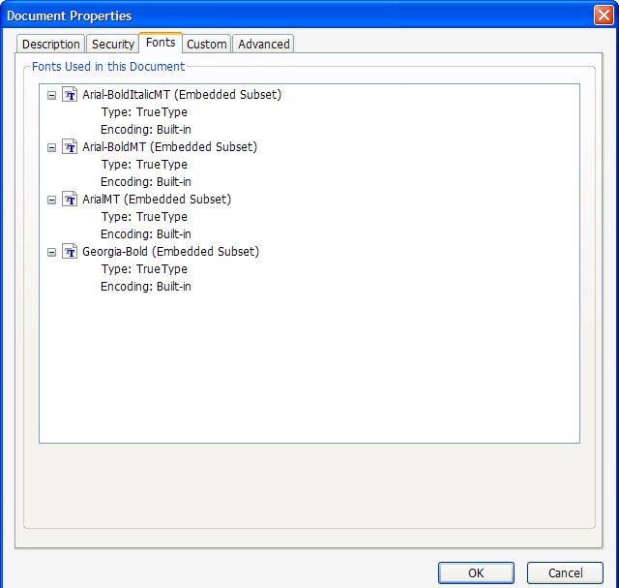Click Encoding: Built-in under Arial-BoldItalicMT
The image size is (619, 588).
146,129
